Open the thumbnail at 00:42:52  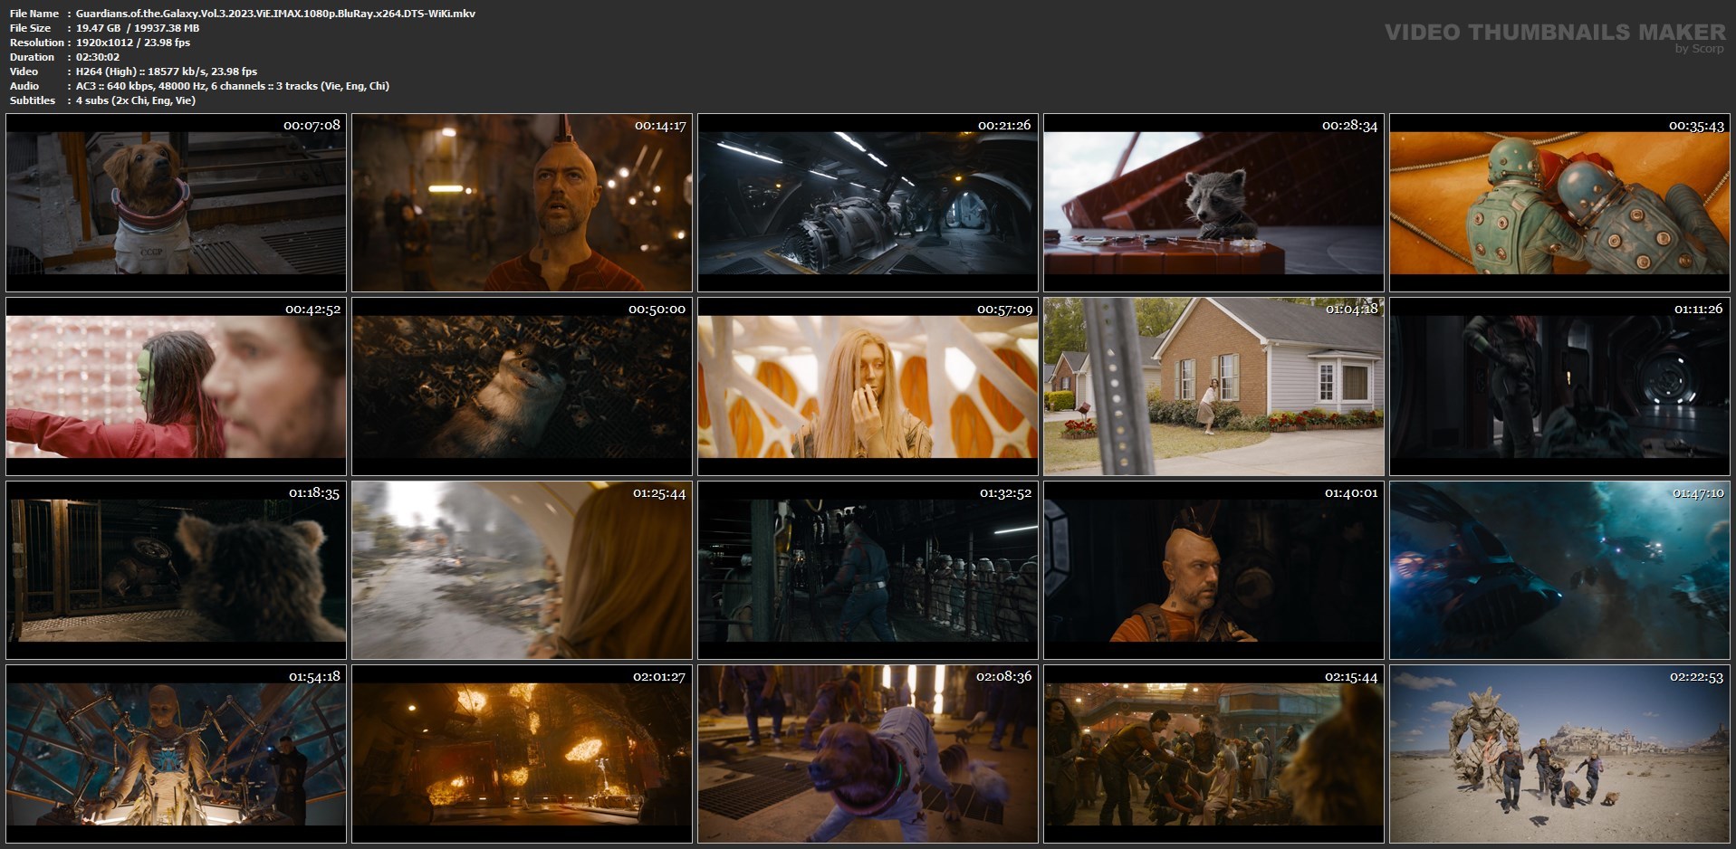tap(176, 386)
